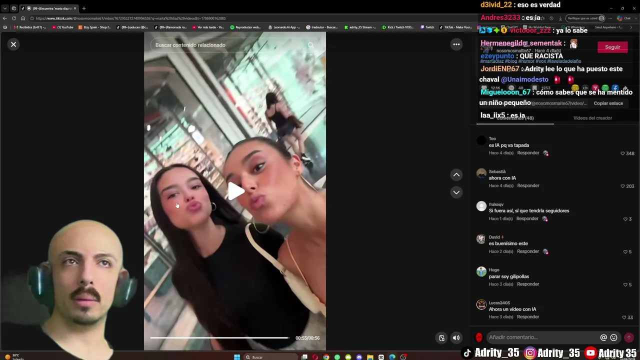
Task: Open the Etsy Spain bookmark
Action: click(95, 27)
